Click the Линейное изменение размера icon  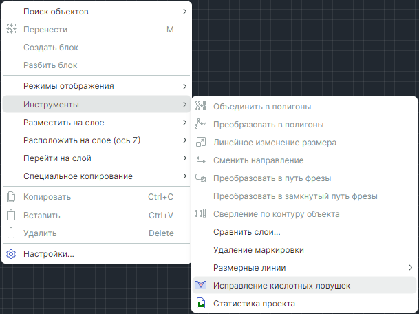point(201,143)
